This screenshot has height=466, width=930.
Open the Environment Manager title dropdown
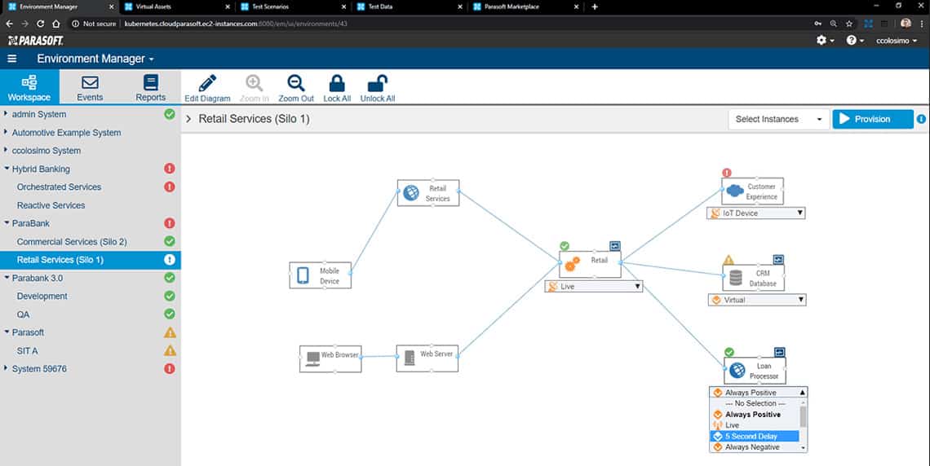95,59
